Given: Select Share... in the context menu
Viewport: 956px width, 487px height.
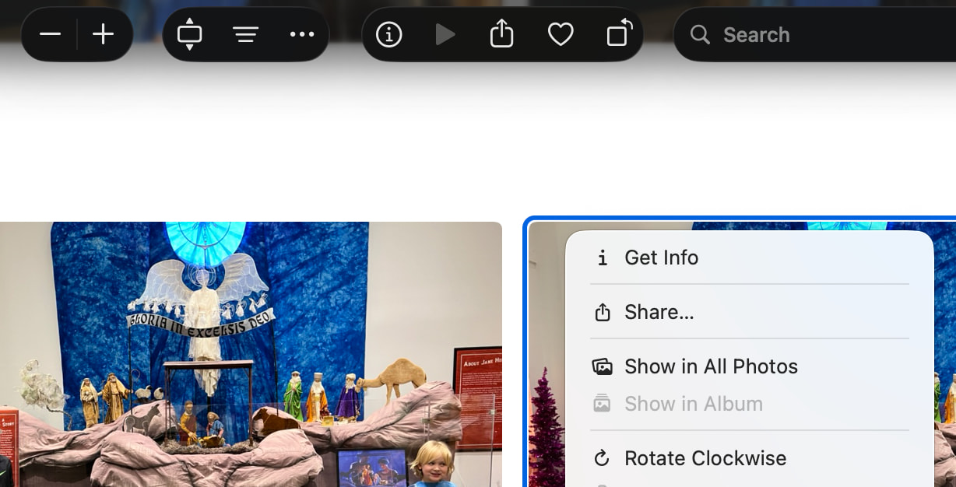Looking at the screenshot, I should [x=659, y=312].
